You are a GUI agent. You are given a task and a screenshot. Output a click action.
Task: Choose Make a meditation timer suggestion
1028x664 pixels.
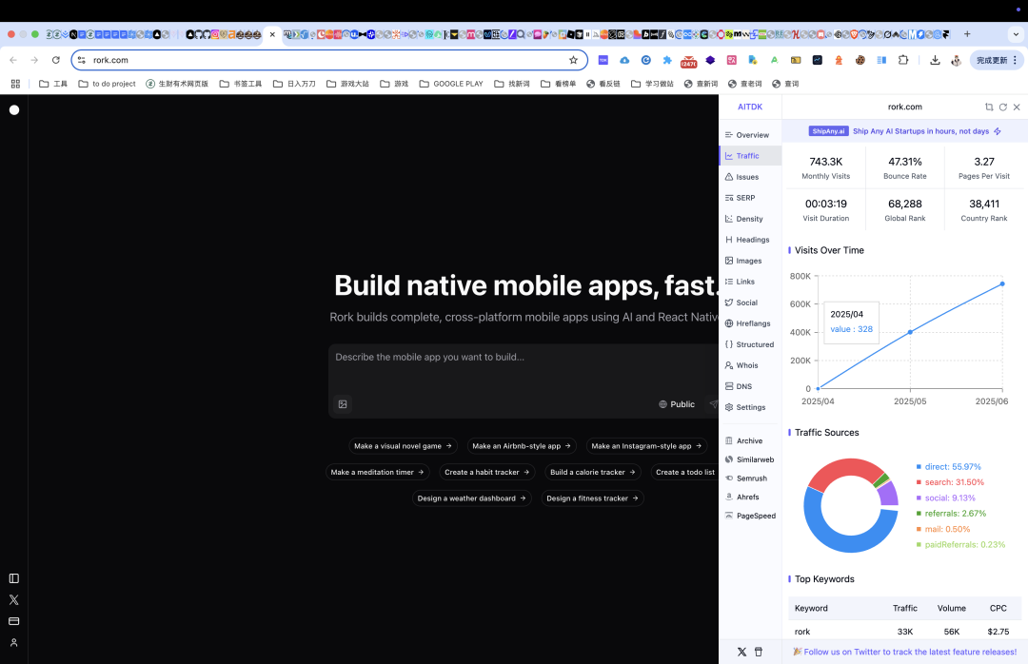click(378, 473)
